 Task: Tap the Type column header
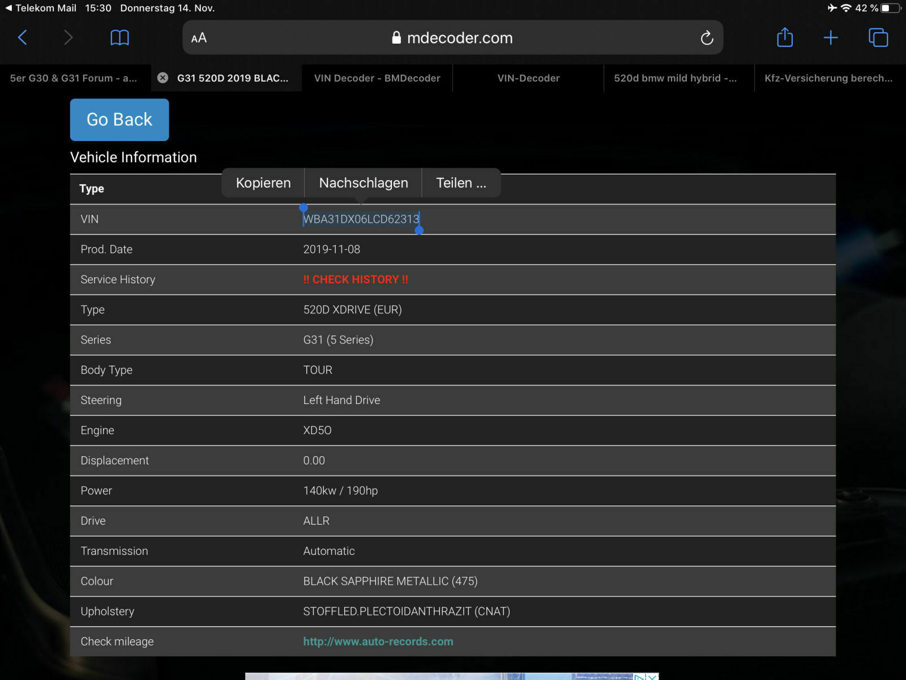click(92, 189)
